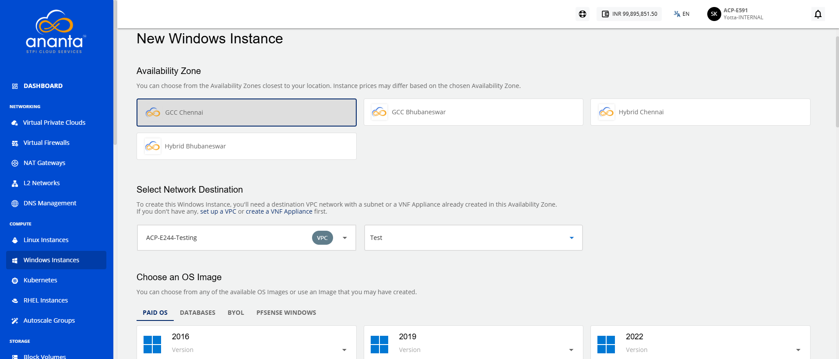This screenshot has width=839, height=359.
Task: Click the DNS Management globe icon
Action: (15, 204)
